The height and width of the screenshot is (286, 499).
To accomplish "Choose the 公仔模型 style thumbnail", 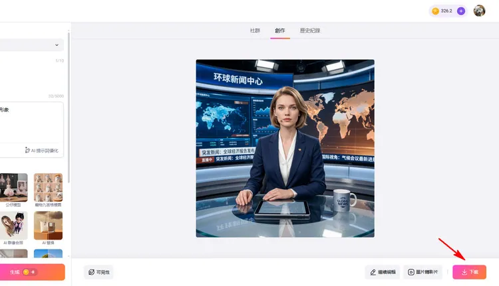I will (x=15, y=188).
